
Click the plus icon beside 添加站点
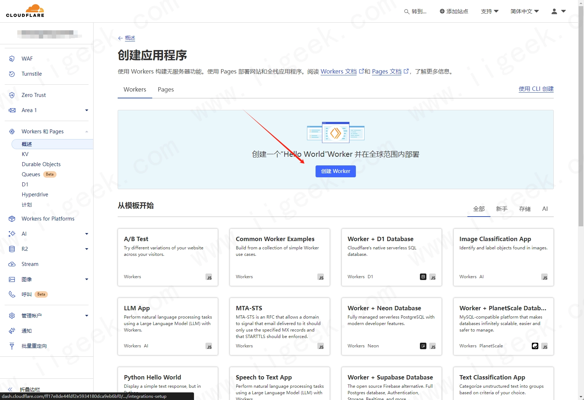pos(442,11)
